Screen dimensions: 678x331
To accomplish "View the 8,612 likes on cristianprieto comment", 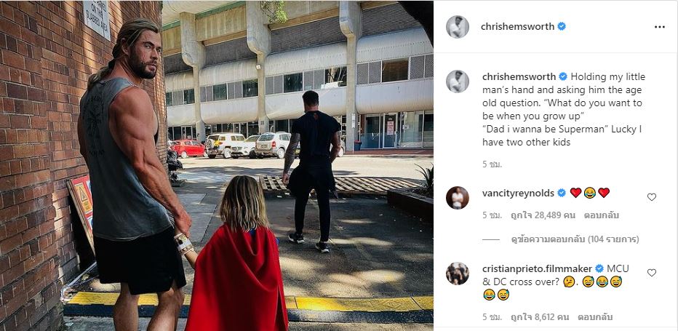I will [x=542, y=317].
